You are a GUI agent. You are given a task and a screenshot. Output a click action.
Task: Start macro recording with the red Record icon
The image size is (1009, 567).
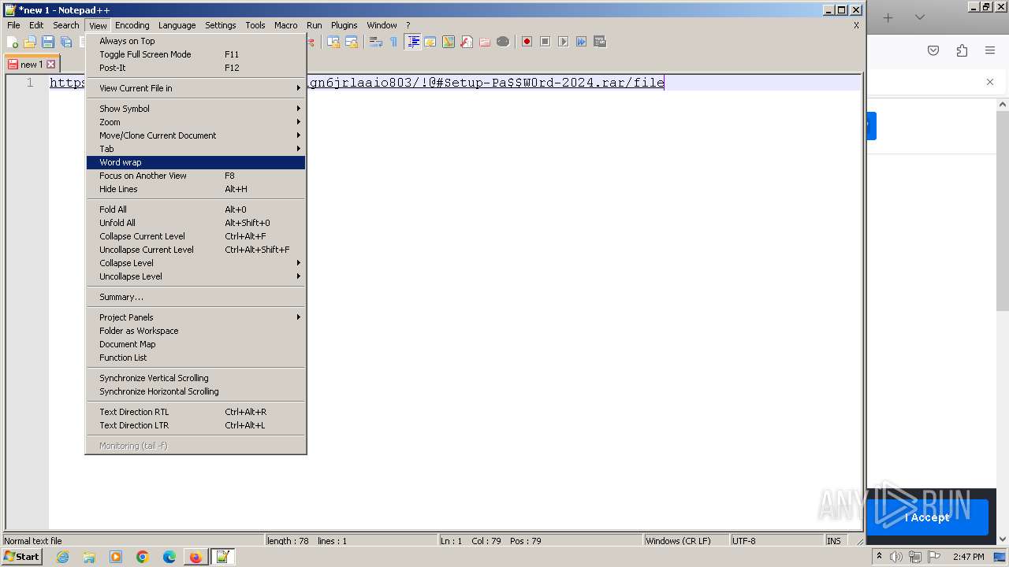pyautogui.click(x=527, y=42)
